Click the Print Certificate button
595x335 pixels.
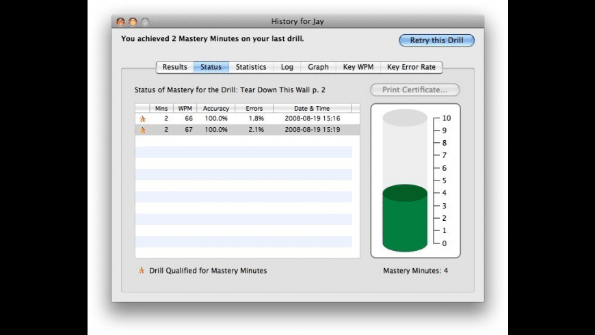414,90
